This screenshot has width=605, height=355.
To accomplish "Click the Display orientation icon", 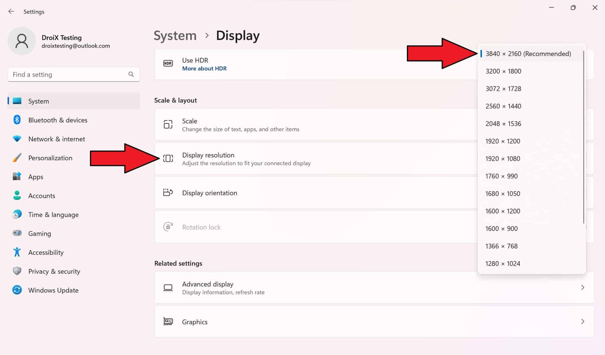I will coord(168,193).
